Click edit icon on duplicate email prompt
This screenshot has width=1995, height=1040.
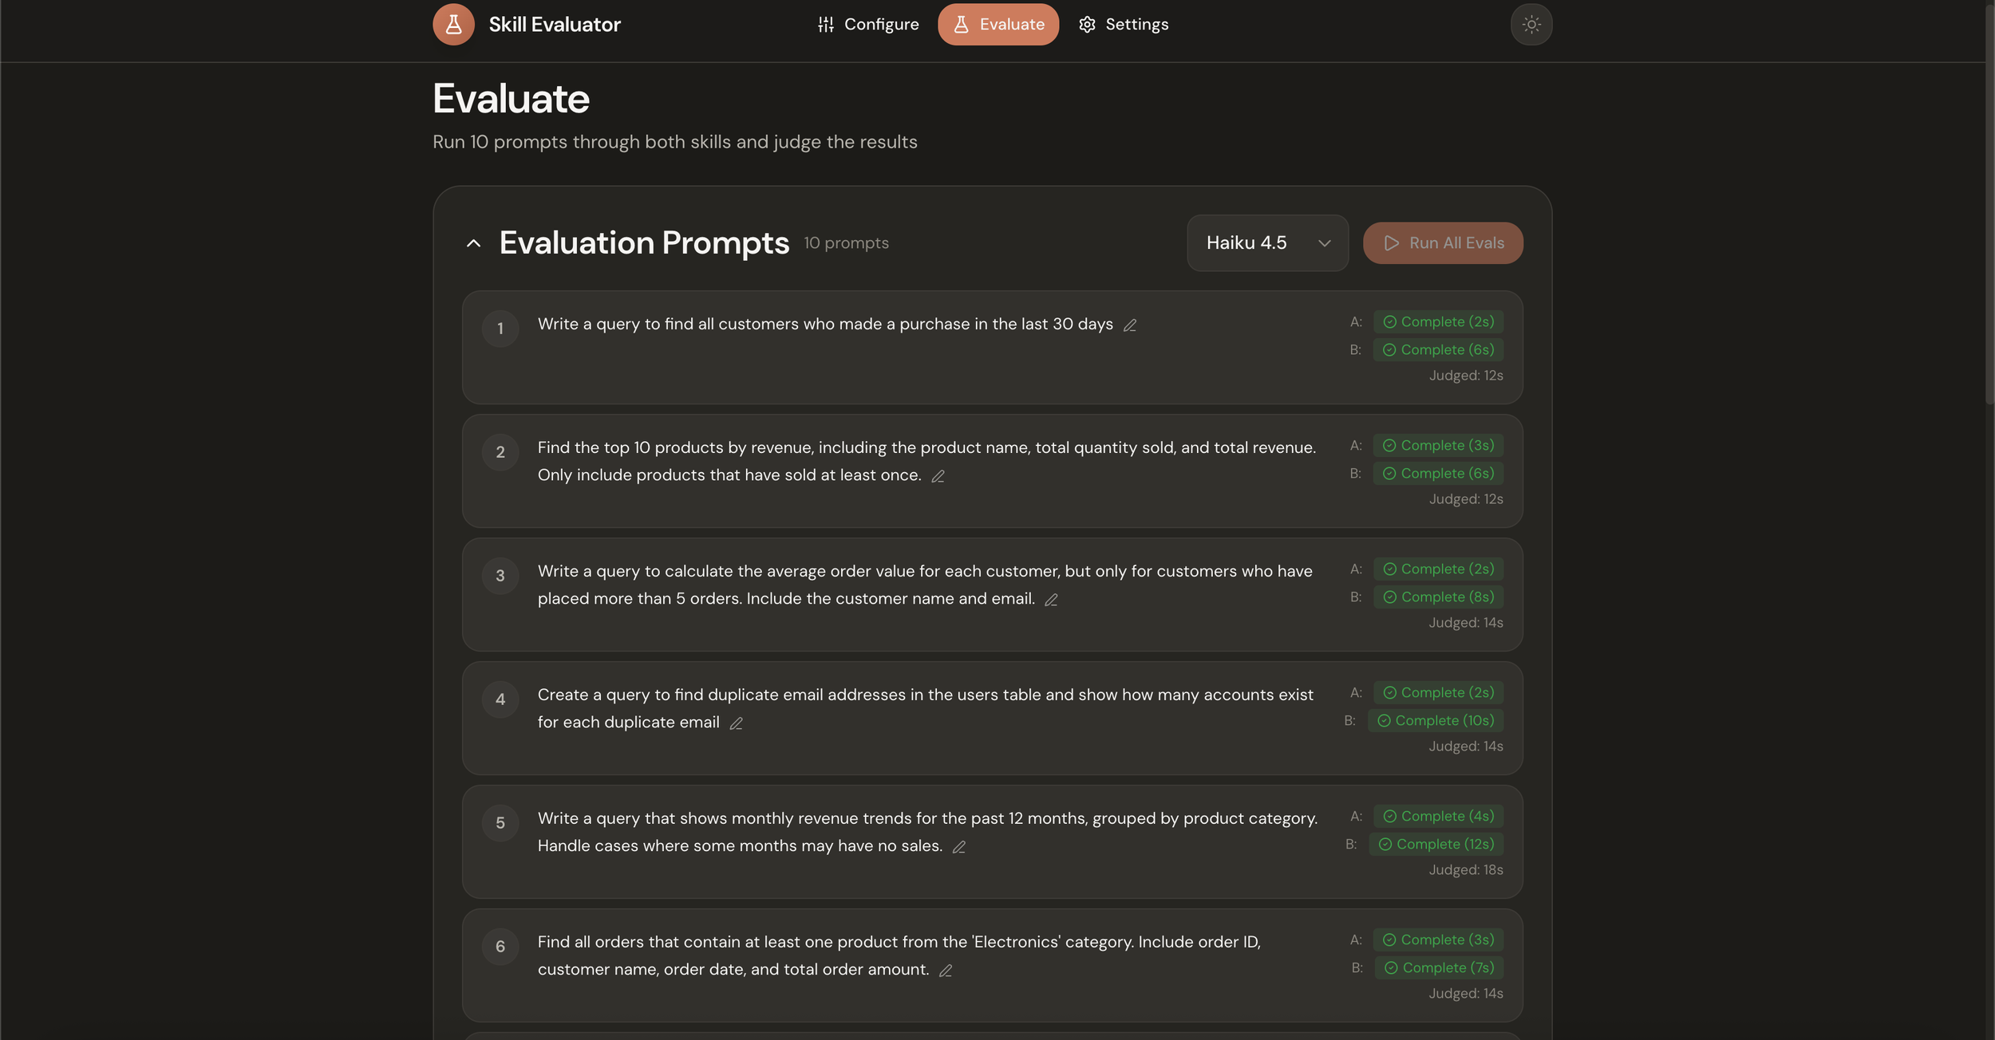736,723
